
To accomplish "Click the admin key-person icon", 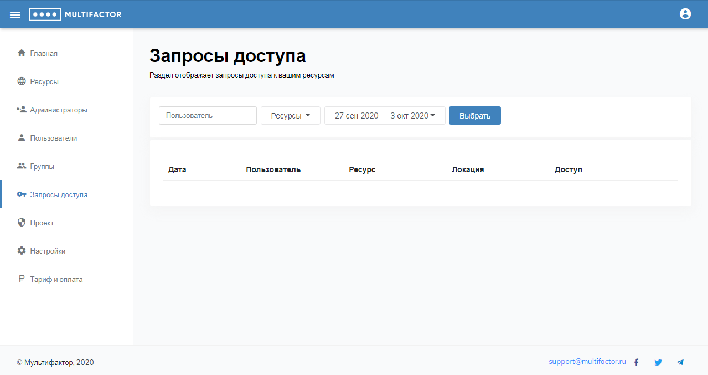I will pyautogui.click(x=22, y=110).
